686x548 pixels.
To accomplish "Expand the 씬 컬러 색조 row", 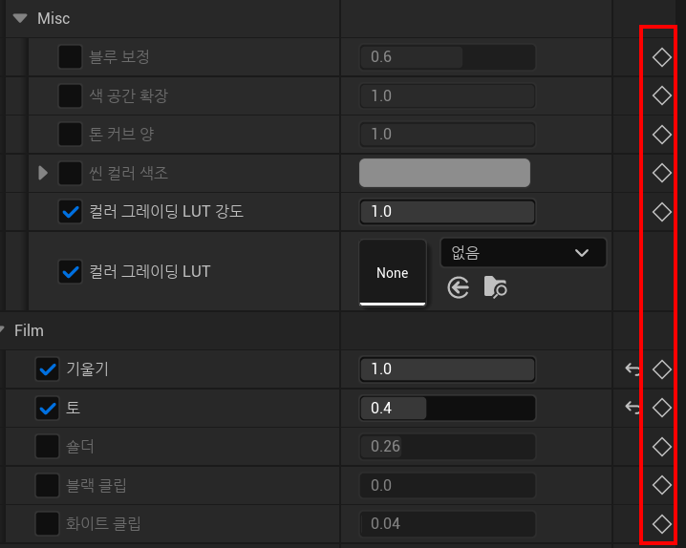I will (43, 173).
